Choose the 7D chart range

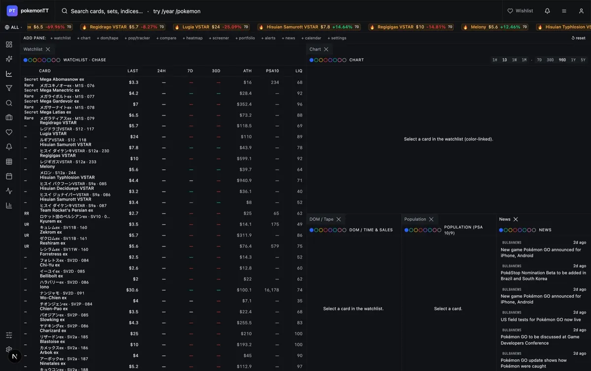539,60
